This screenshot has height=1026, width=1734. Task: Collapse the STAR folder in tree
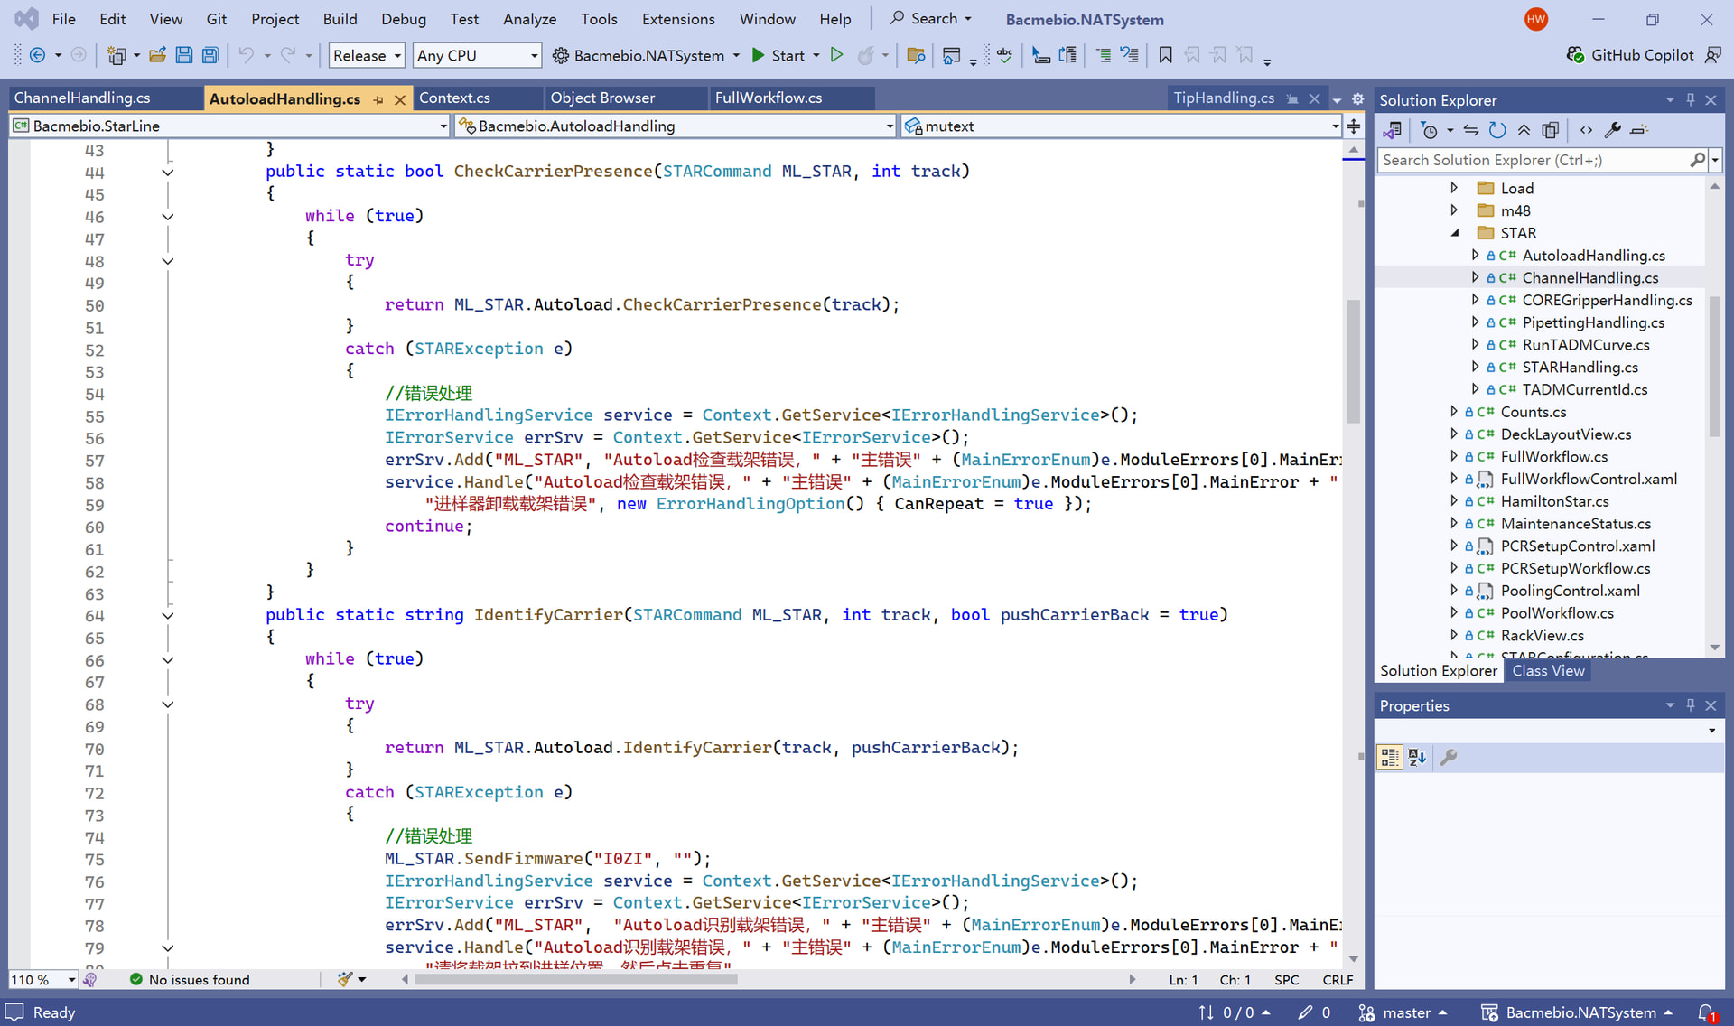tap(1455, 233)
